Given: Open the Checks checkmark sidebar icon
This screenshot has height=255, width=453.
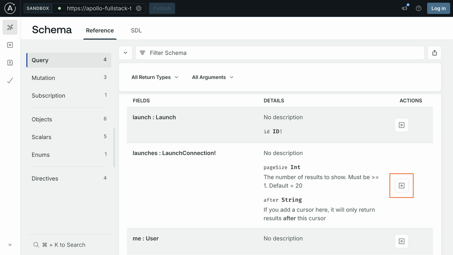Looking at the screenshot, I should [x=10, y=80].
